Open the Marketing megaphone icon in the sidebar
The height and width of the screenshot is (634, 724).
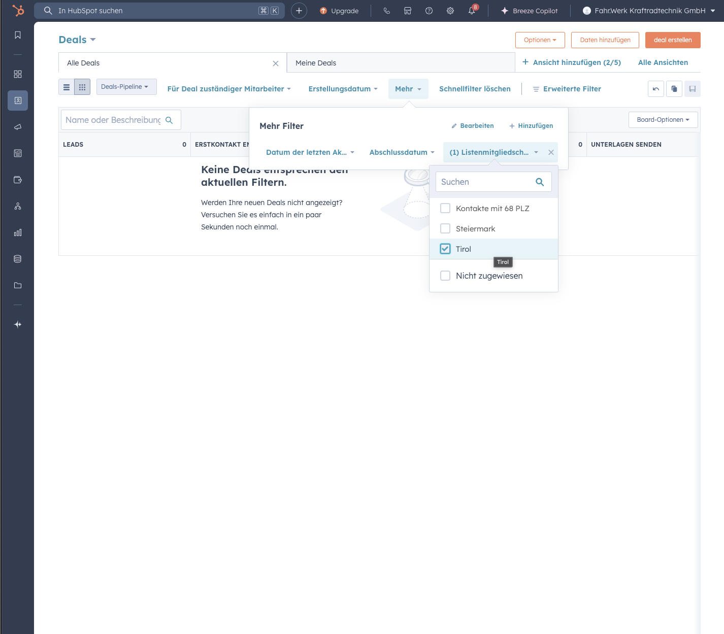(17, 127)
